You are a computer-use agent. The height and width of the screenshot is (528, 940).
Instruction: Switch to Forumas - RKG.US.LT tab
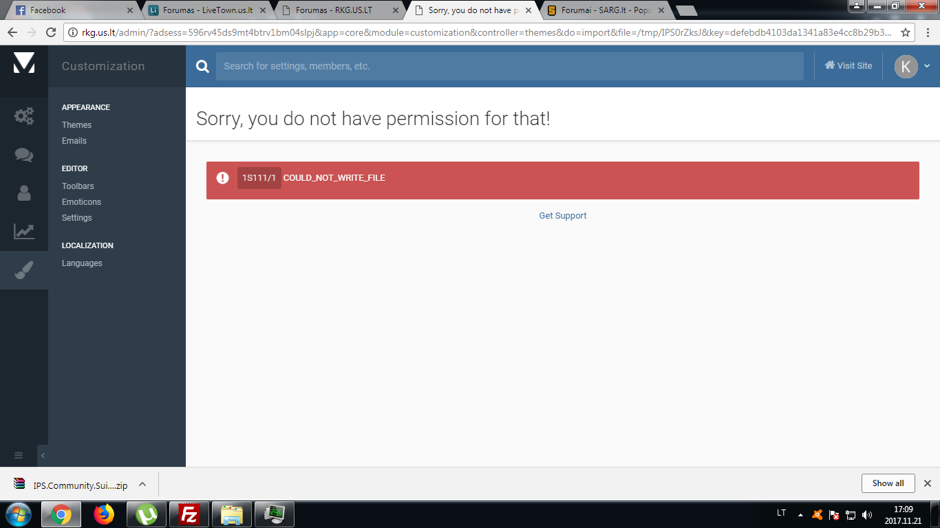click(x=337, y=10)
